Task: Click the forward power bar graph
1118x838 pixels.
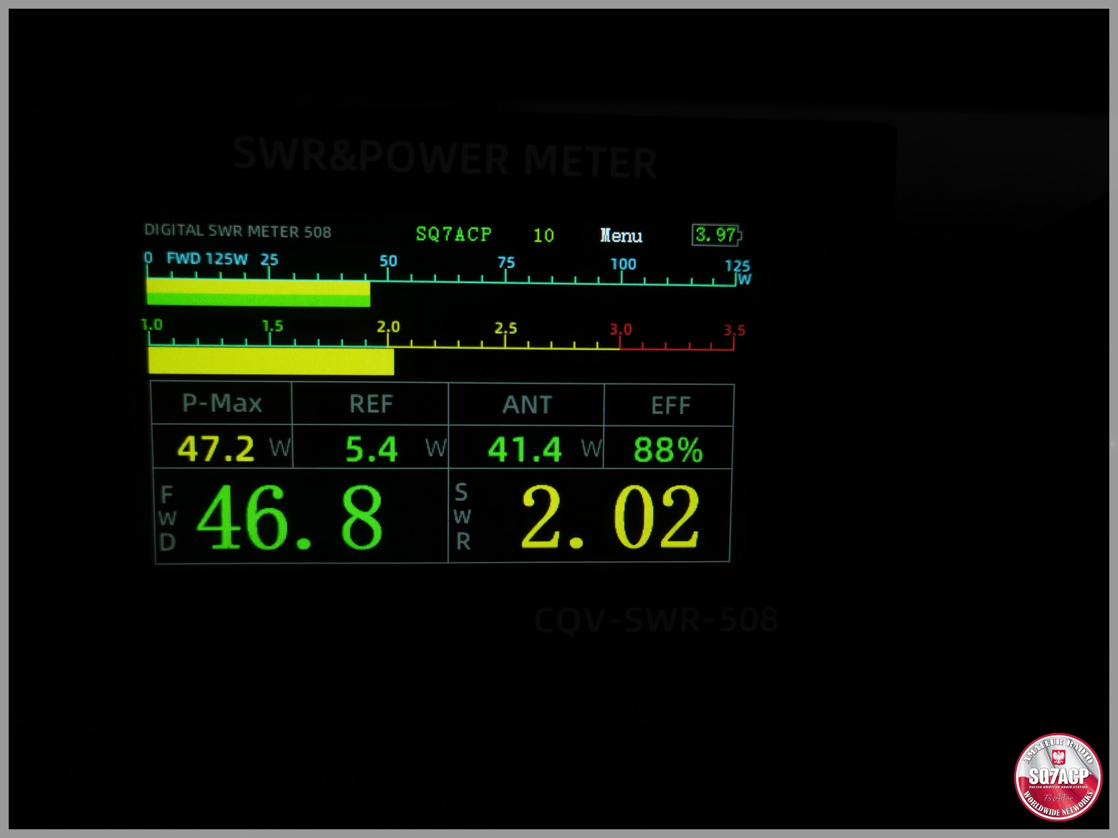Action: click(x=258, y=293)
